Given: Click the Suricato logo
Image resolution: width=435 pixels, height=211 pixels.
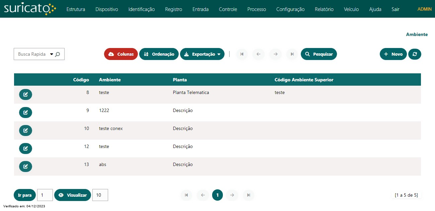Looking at the screenshot, I should click(30, 9).
